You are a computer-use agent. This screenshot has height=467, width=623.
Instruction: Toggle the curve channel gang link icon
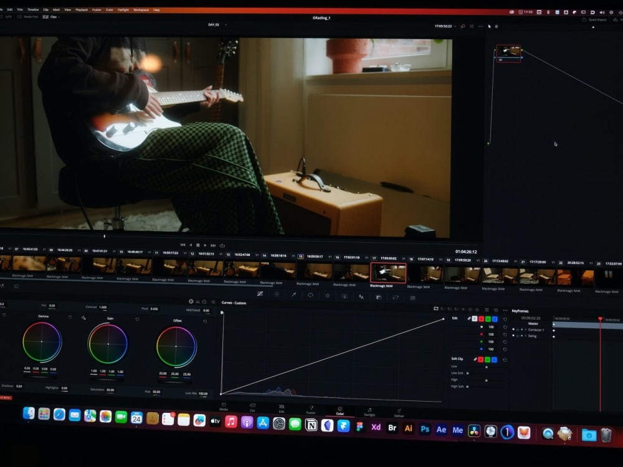(x=468, y=319)
